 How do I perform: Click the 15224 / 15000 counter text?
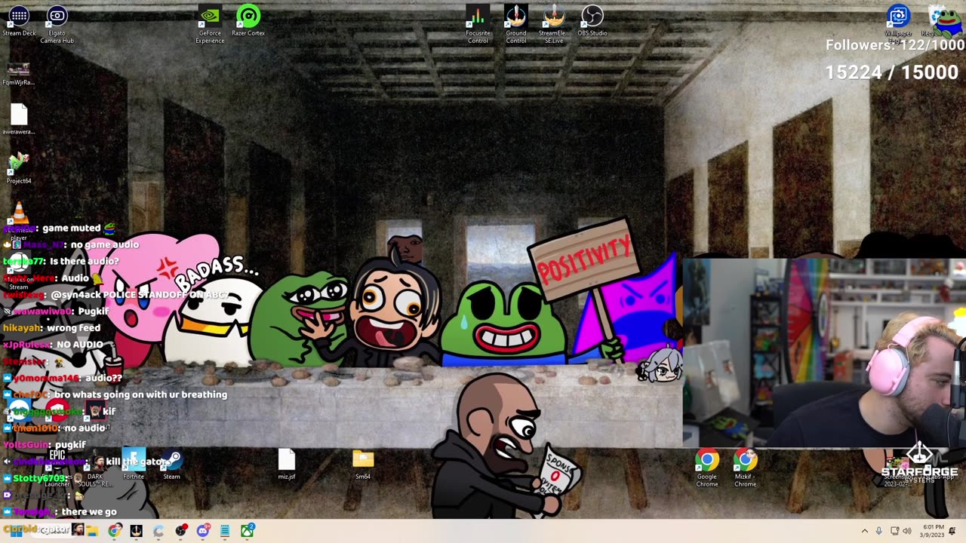[891, 72]
